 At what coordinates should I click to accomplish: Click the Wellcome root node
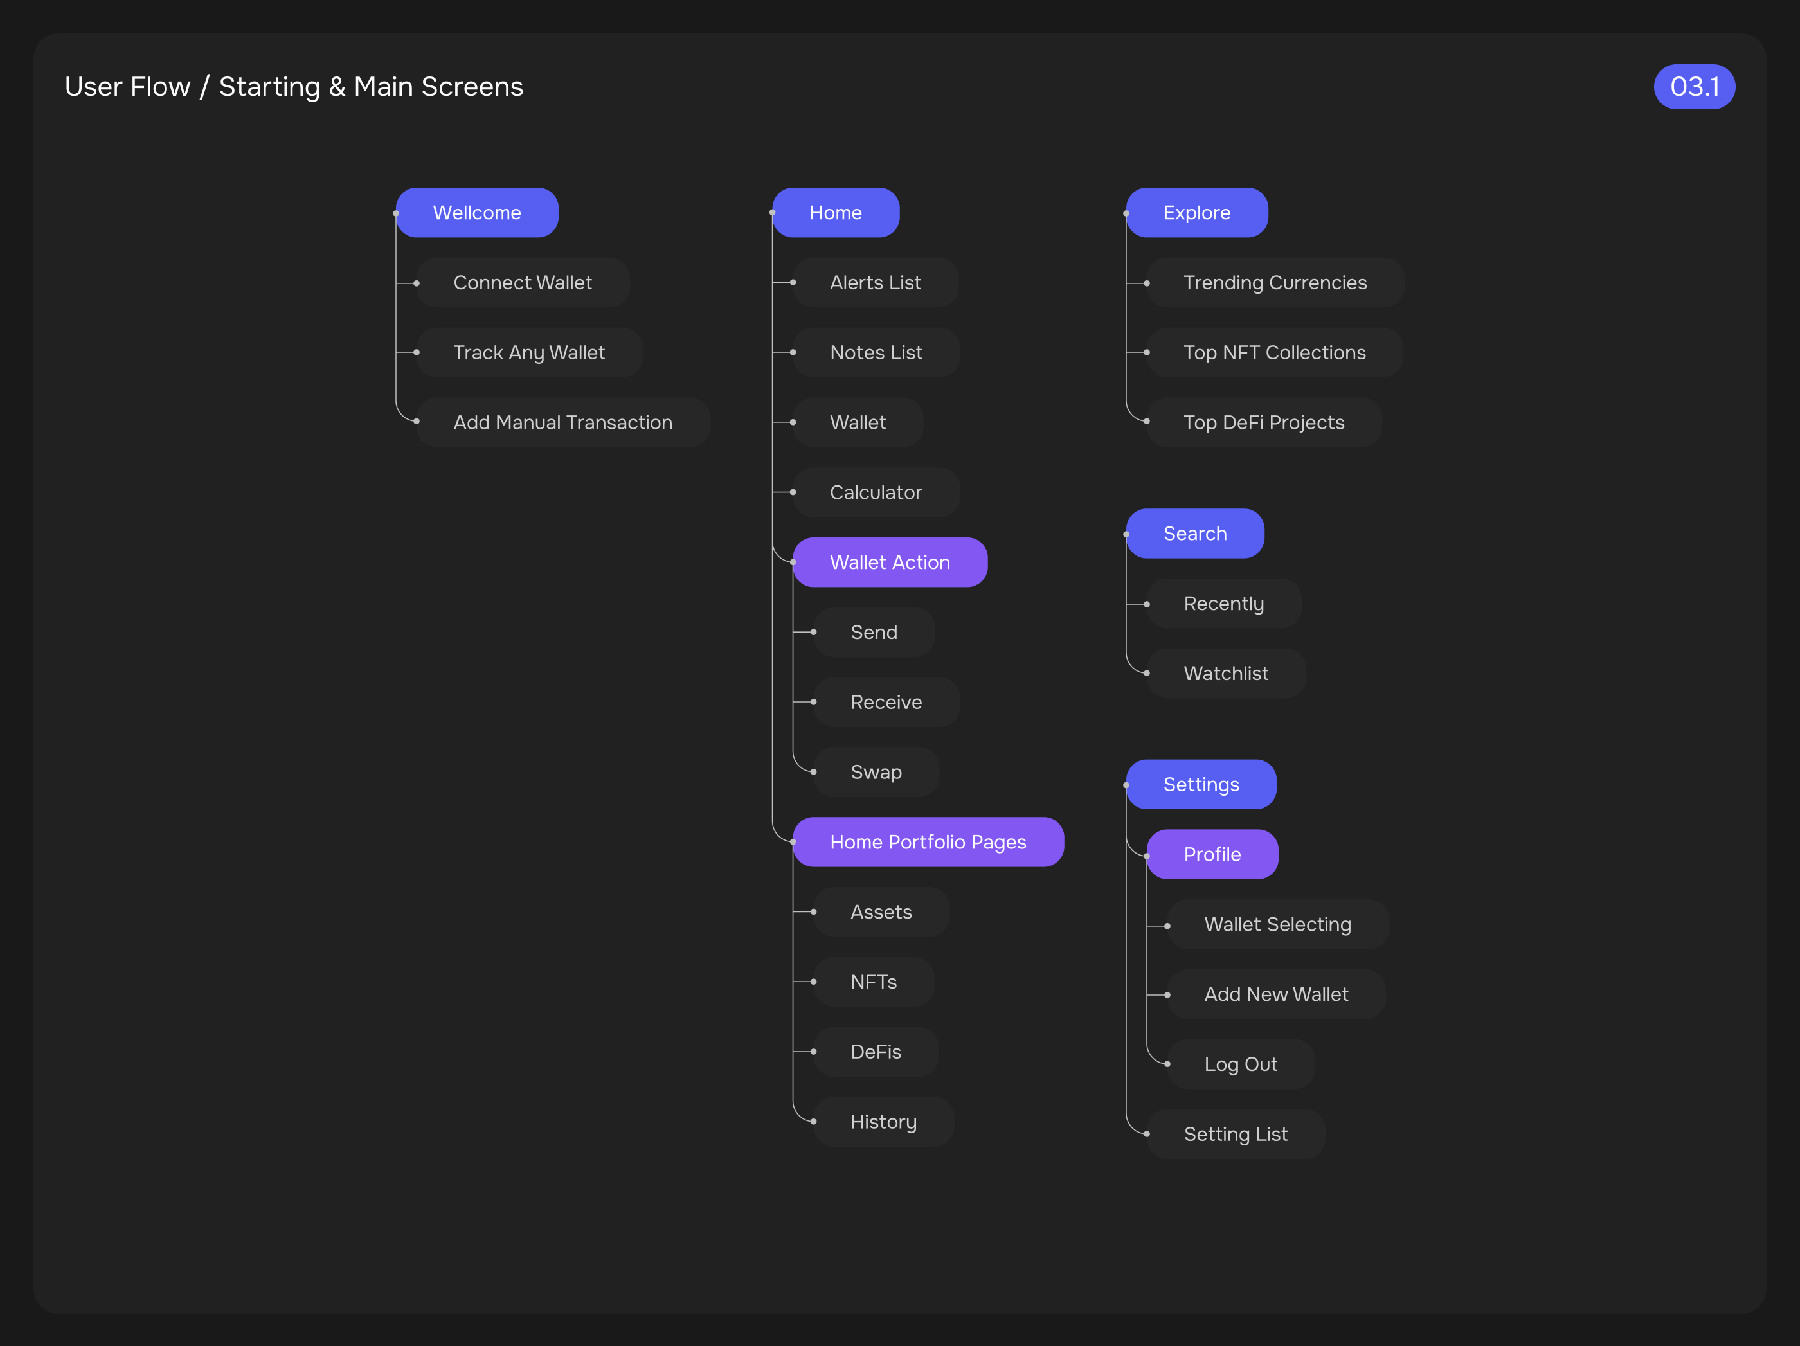(477, 212)
